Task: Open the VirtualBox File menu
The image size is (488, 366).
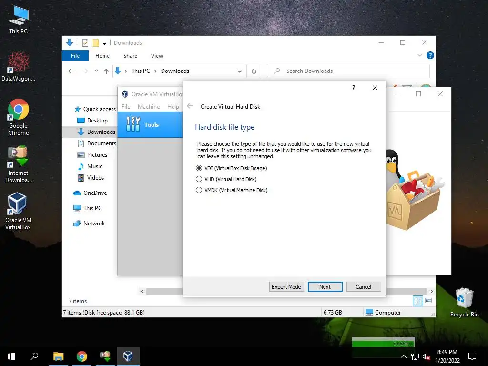Action: coord(126,106)
